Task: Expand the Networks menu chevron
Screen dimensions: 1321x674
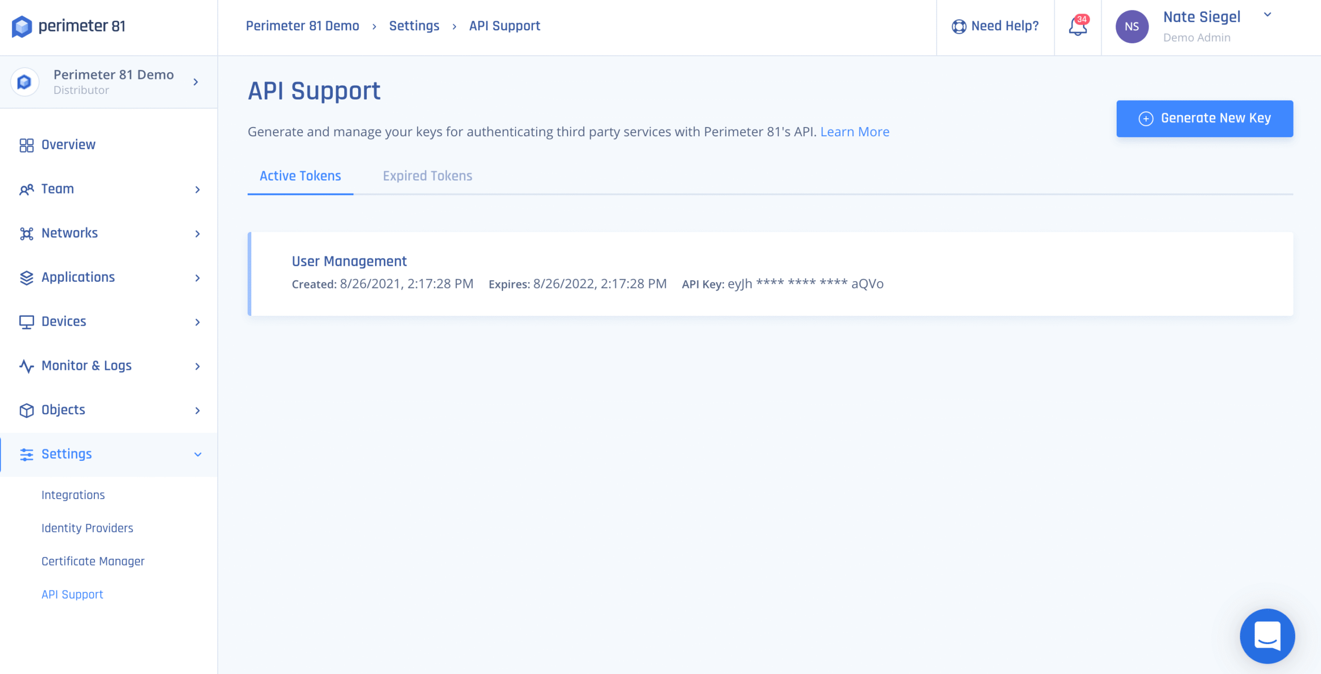Action: pyautogui.click(x=197, y=234)
